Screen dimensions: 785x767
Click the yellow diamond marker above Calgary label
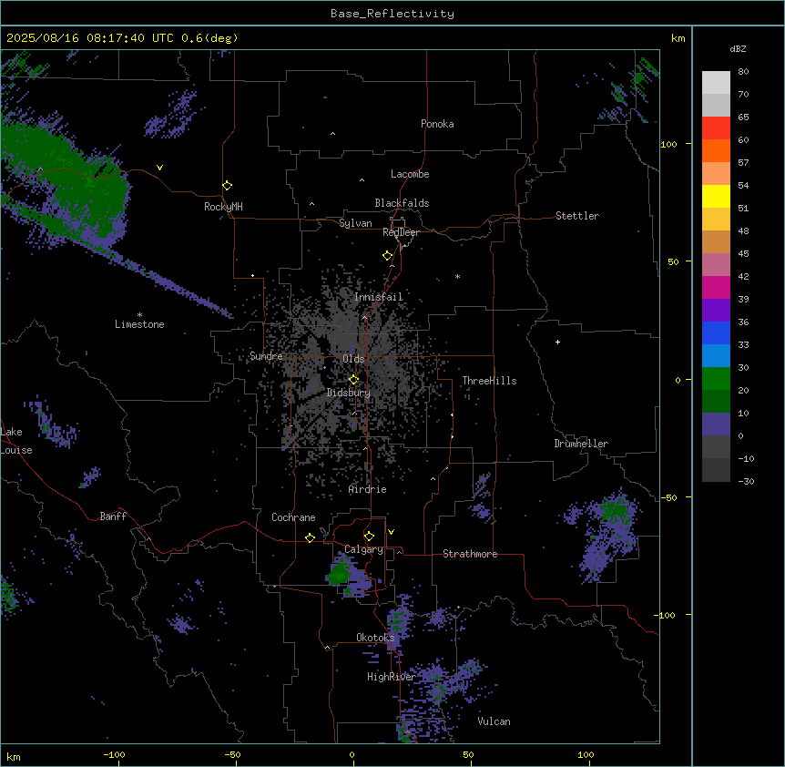pyautogui.click(x=369, y=537)
